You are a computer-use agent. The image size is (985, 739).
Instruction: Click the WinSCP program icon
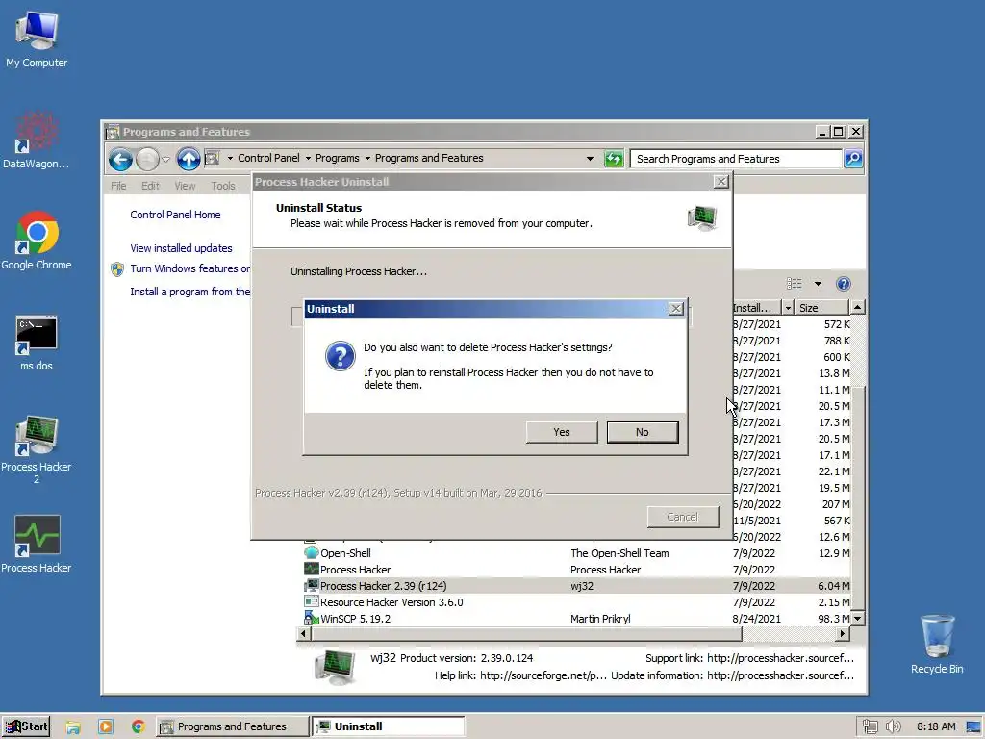tap(311, 619)
